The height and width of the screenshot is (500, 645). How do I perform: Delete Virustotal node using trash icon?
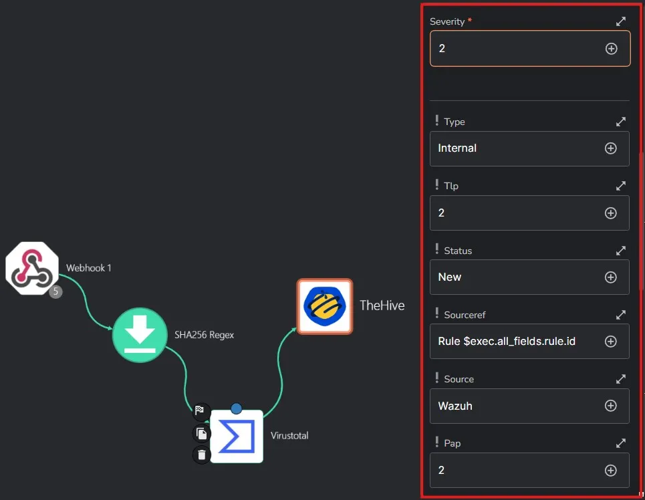click(201, 455)
